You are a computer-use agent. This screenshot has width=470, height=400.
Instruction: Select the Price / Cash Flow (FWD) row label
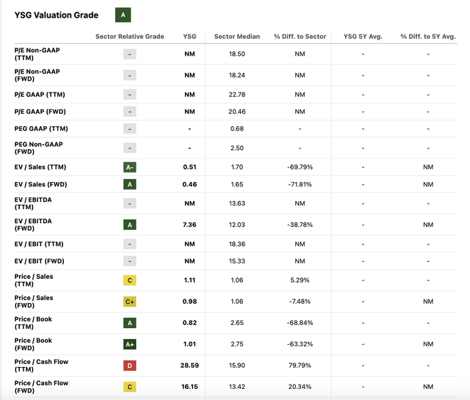(41, 387)
